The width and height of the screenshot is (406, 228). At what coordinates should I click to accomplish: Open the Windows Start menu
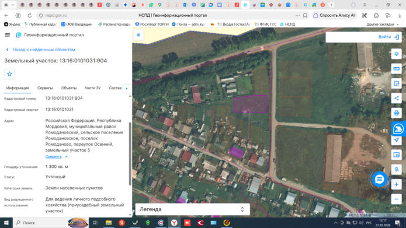tap(6, 223)
